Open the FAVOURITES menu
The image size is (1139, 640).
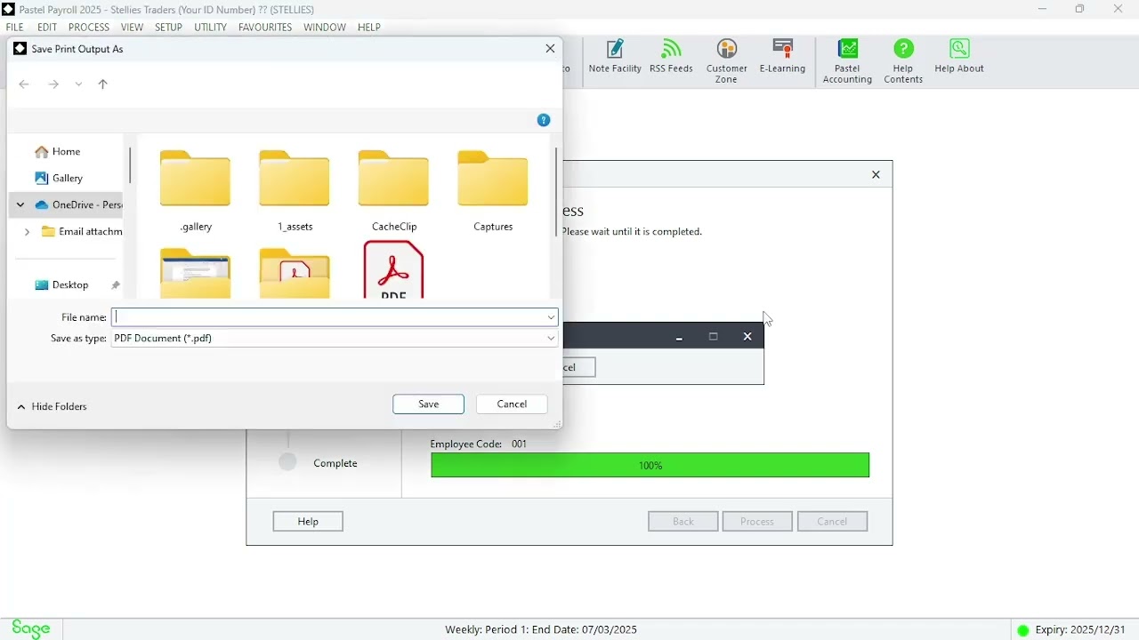(x=265, y=28)
